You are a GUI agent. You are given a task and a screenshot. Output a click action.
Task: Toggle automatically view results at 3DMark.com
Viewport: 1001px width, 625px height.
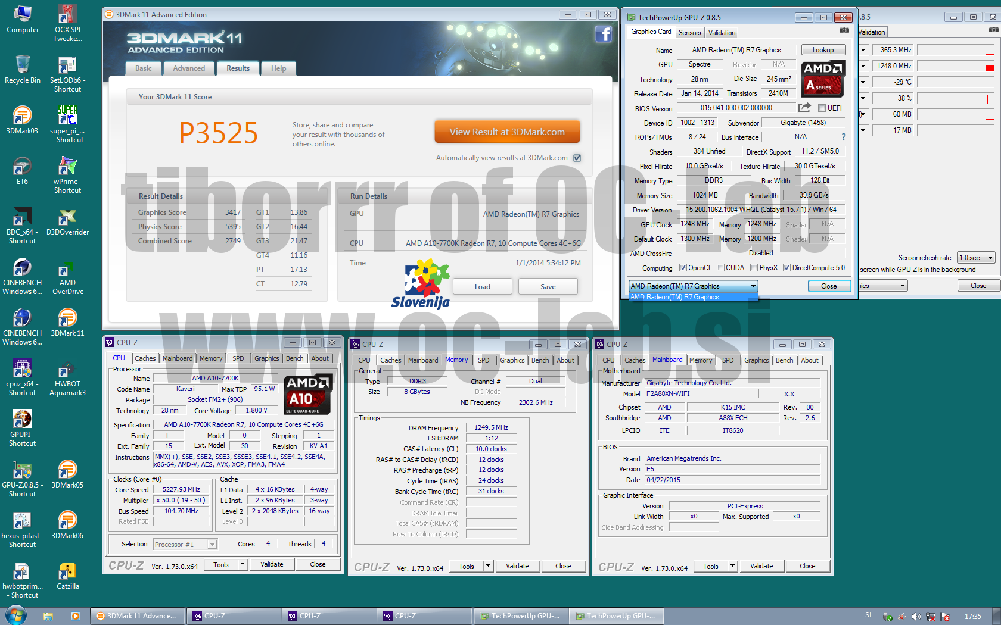[577, 158]
